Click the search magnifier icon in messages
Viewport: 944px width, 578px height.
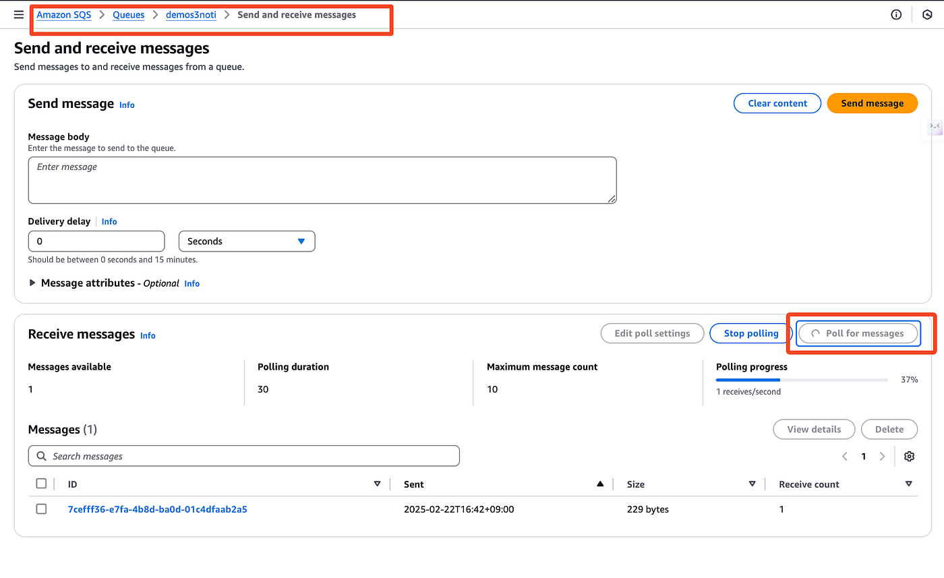(42, 457)
